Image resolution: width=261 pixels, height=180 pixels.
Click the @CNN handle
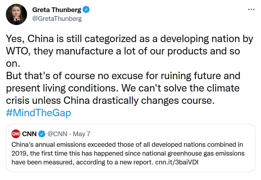(x=58, y=134)
